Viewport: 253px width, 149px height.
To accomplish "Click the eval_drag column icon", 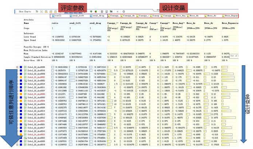I will [x=91, y=16].
